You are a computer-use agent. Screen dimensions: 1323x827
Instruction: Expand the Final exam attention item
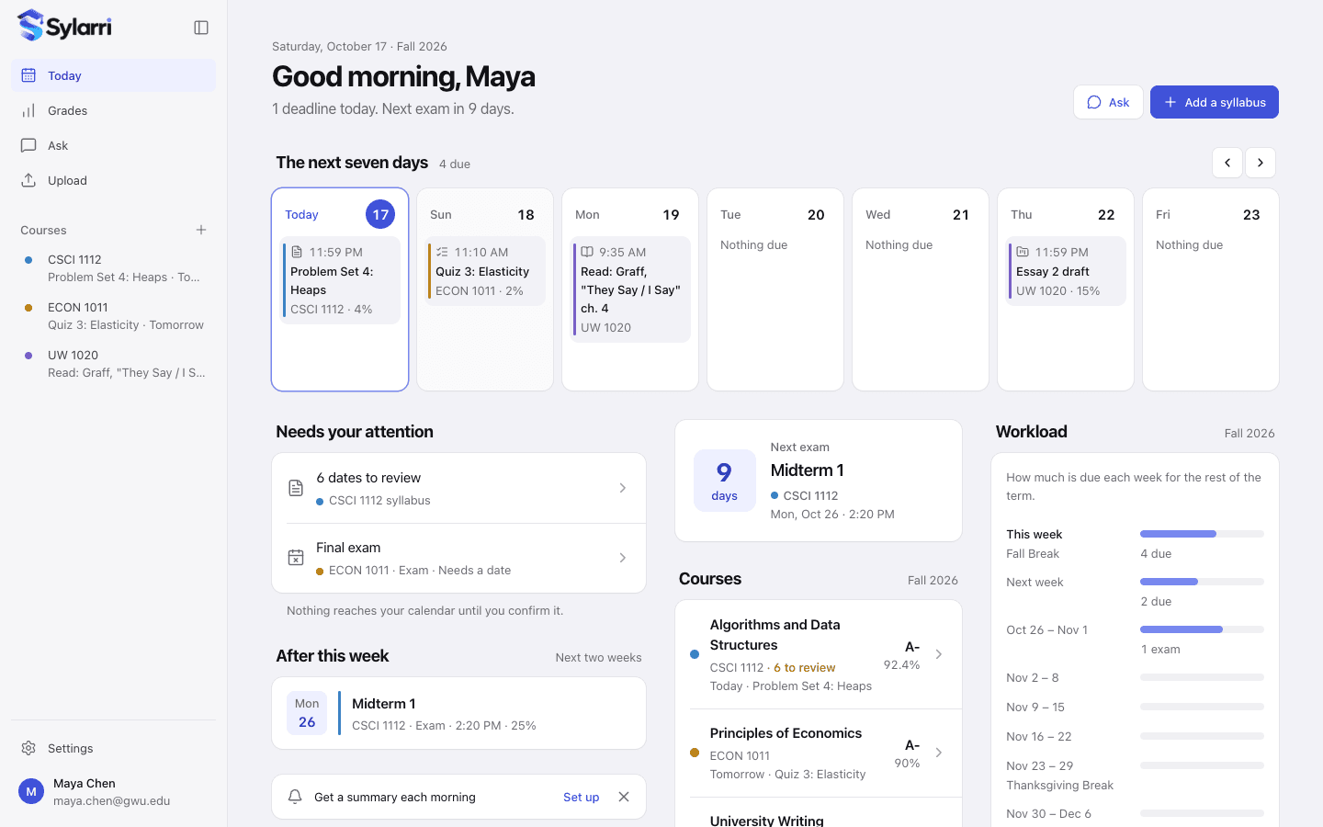(x=459, y=558)
